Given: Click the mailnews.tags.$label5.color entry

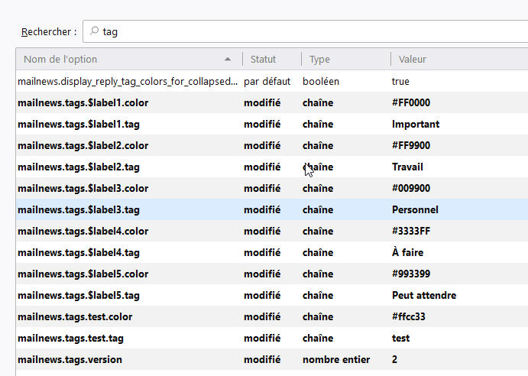Looking at the screenshot, I should [x=83, y=274].
